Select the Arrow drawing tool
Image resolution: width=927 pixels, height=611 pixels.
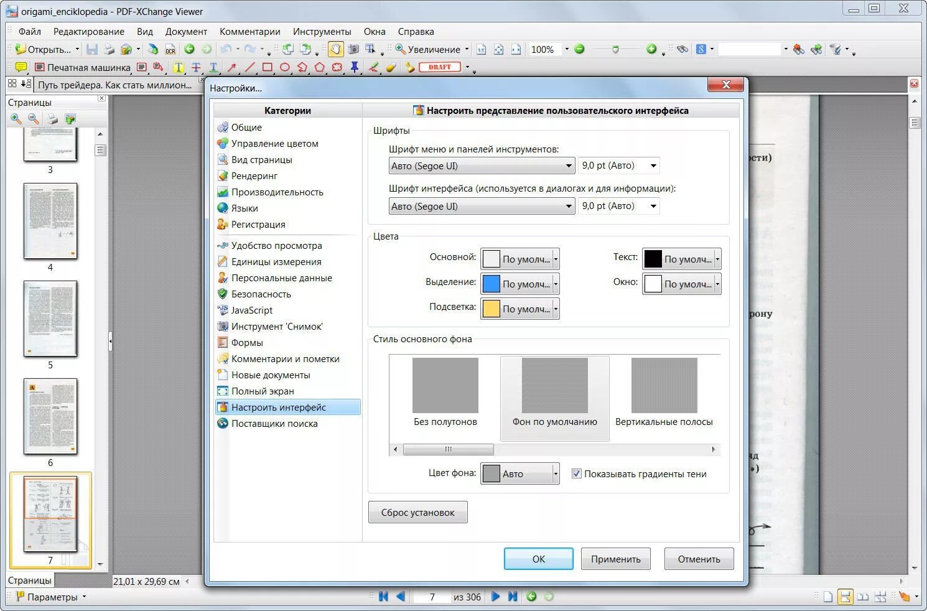(232, 67)
